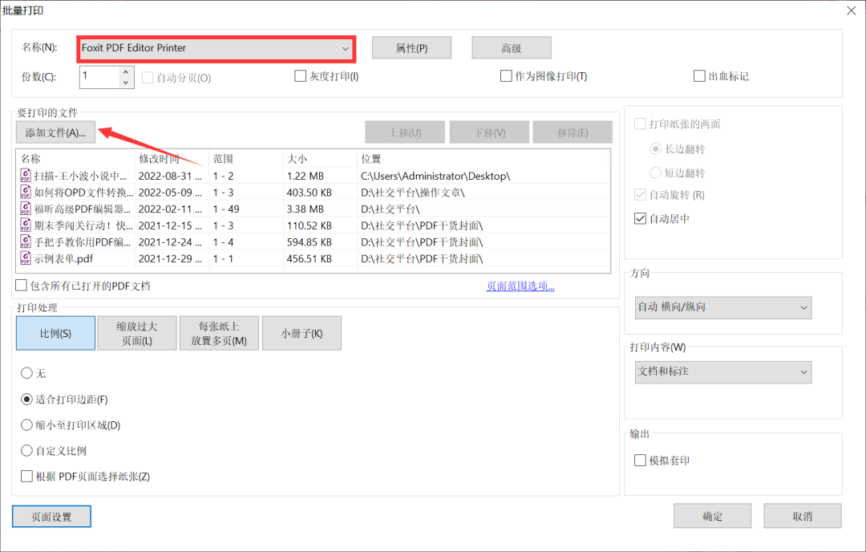Switch to 小册子 tab
The width and height of the screenshot is (866, 552).
301,333
